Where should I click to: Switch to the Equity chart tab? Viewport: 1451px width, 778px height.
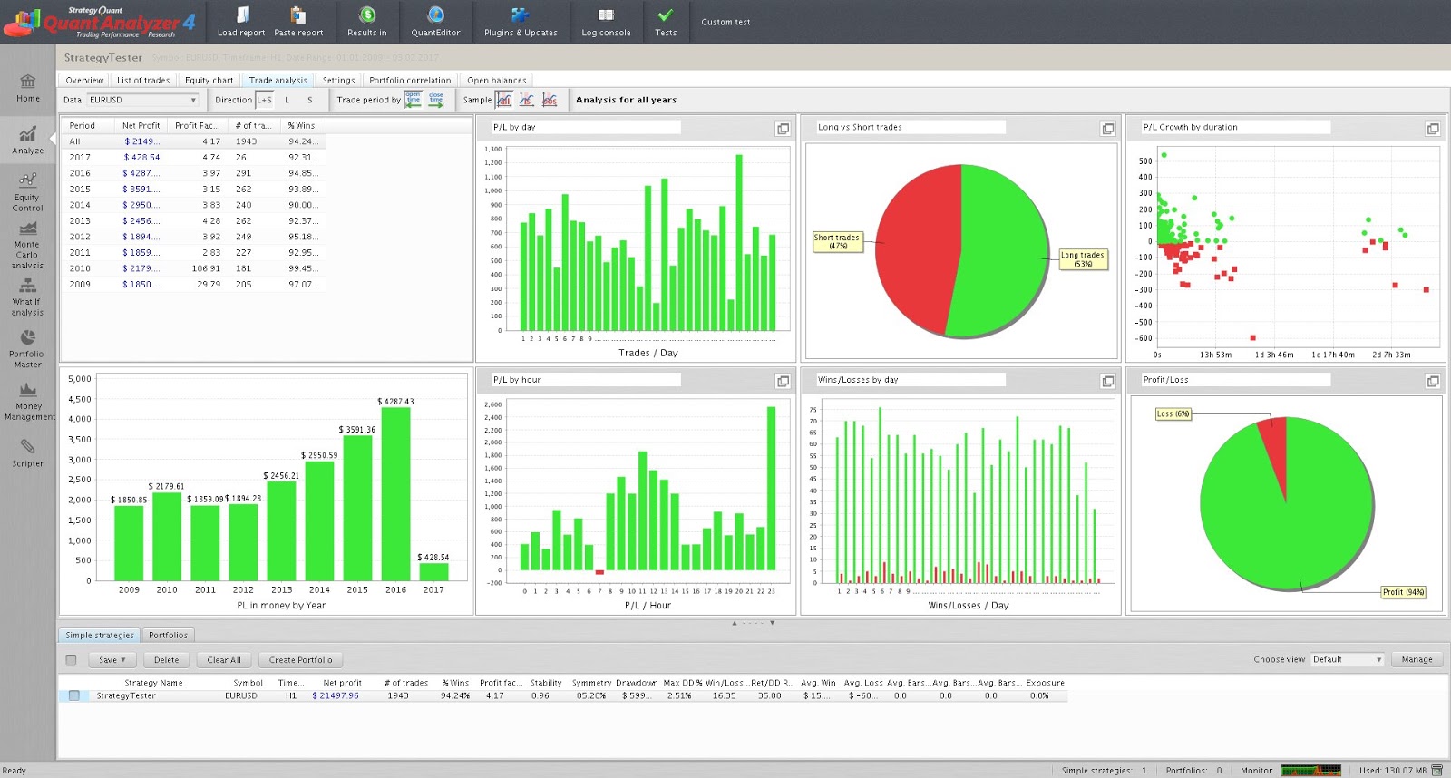coord(209,80)
